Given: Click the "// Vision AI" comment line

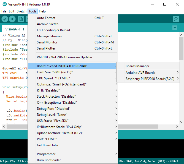Looking at the screenshot, I should (14, 35).
